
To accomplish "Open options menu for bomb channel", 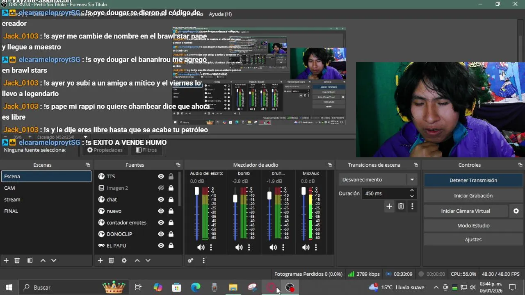I will (249, 247).
